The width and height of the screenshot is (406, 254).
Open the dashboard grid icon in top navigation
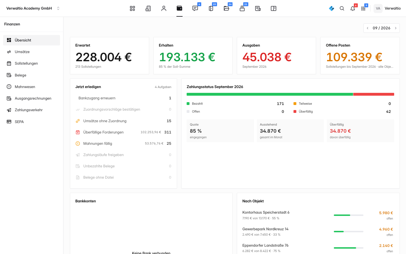[x=132, y=8]
